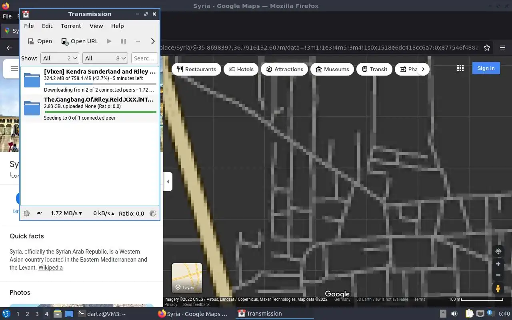Image resolution: width=512 pixels, height=320 pixels.
Task: Switch to Syria - Google Maps Firefox task
Action: [193, 314]
